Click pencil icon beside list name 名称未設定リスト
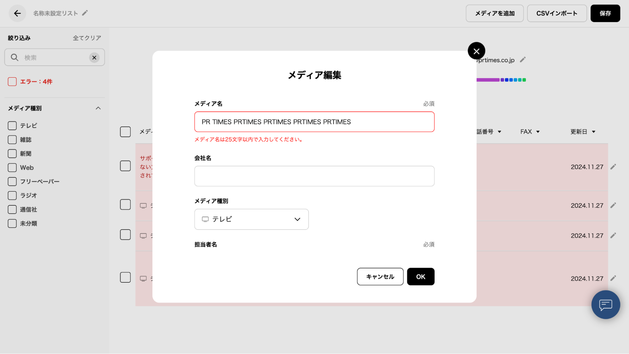This screenshot has width=629, height=354. coord(85,13)
